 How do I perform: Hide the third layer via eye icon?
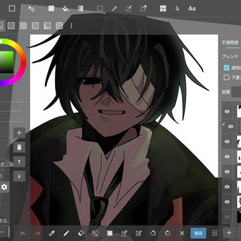click(x=227, y=141)
